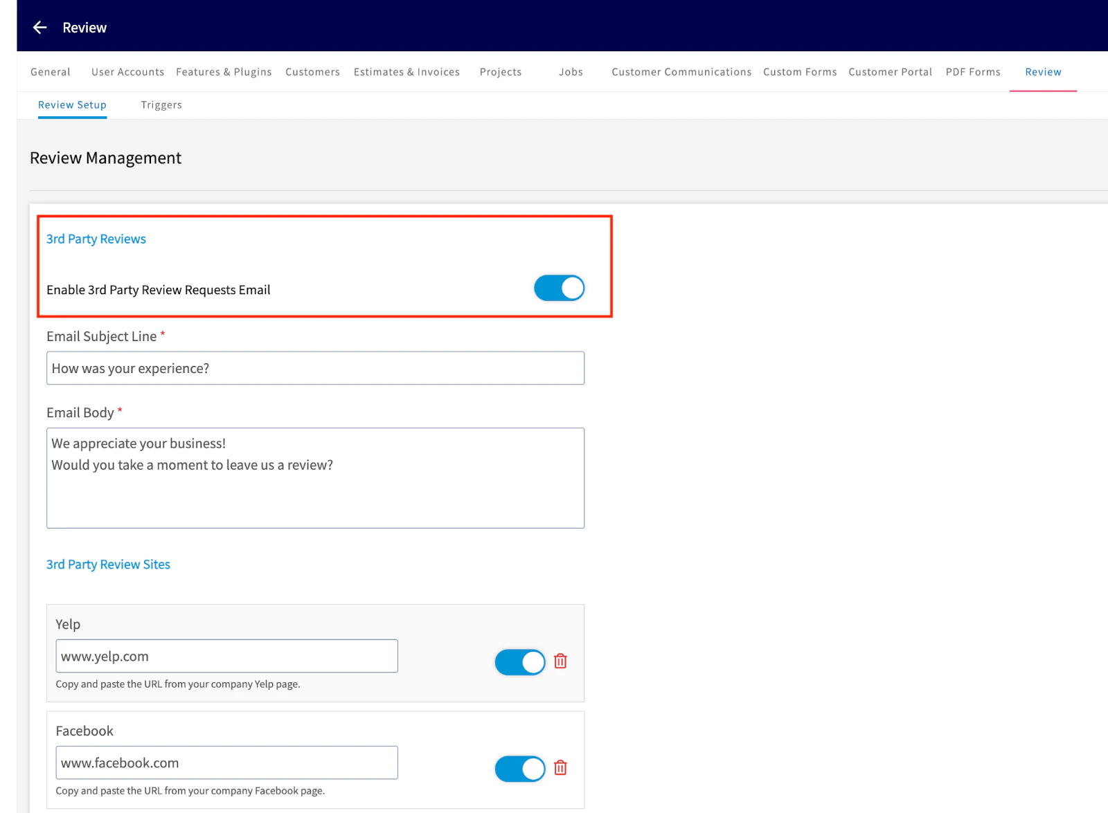1108x813 pixels.
Task: Click the 3rd Party Review Sites heading
Action: tap(108, 565)
